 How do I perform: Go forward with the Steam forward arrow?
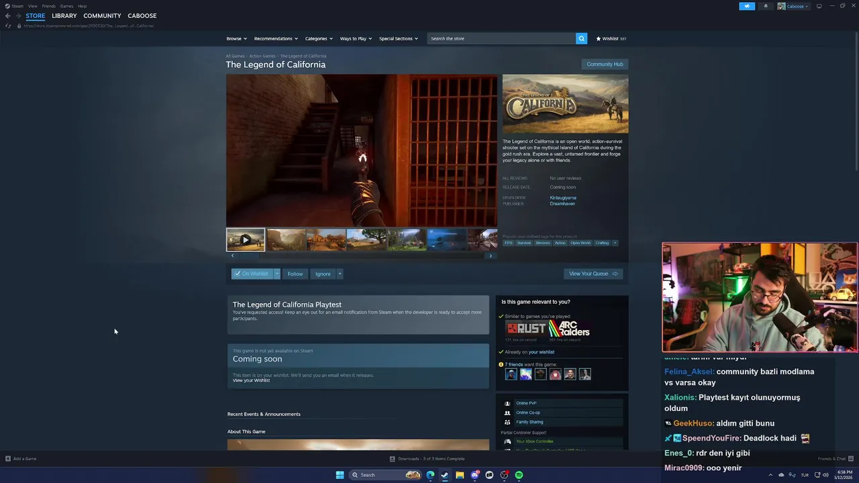(17, 15)
